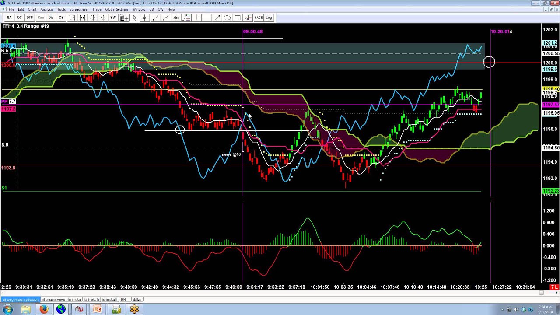Click the expand bar spacing icon
The height and width of the screenshot is (315, 560).
(72, 17)
